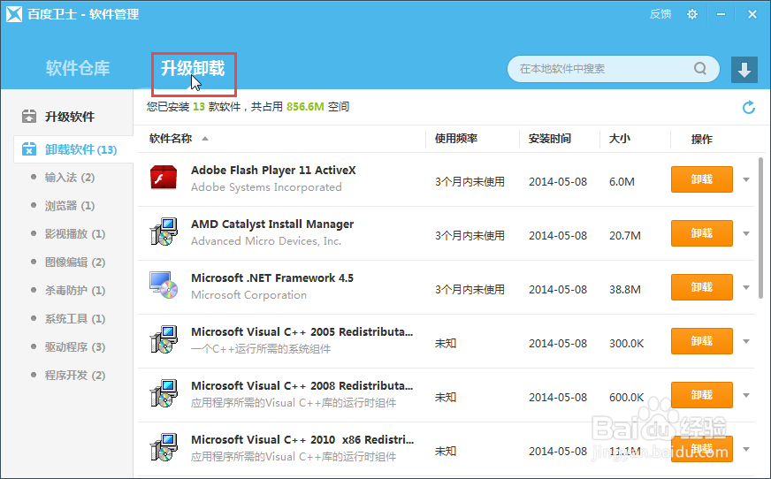Expand options arrow for .NET Framework 4.5
The width and height of the screenshot is (771, 479).
[x=746, y=288]
